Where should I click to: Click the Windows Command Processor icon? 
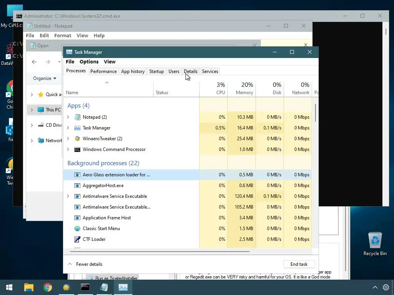pos(77,149)
